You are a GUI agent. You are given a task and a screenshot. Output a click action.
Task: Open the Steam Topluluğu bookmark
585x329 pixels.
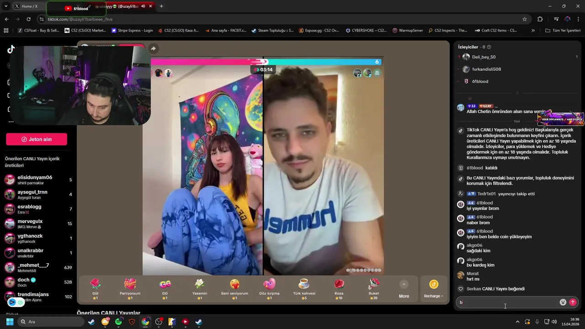coord(272,31)
